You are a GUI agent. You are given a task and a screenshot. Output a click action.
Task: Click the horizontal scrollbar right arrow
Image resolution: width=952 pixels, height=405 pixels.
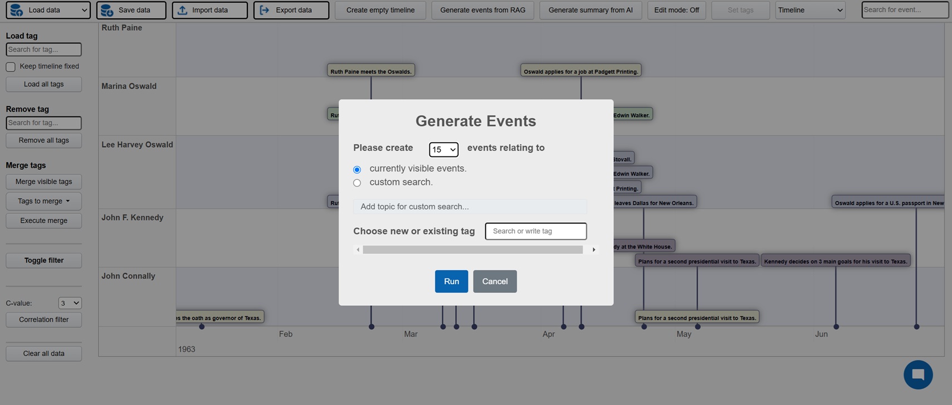tap(594, 250)
